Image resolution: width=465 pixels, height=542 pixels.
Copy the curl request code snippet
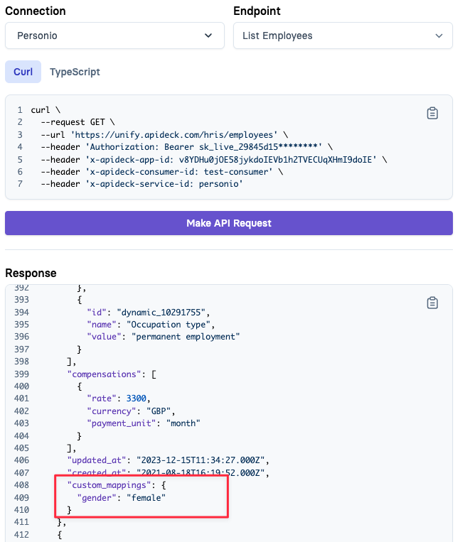432,113
